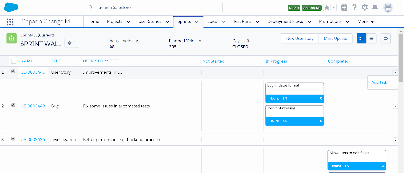Viewport: 404px width, 173px height.
Task: Open the help question mark icon
Action: point(355,7)
